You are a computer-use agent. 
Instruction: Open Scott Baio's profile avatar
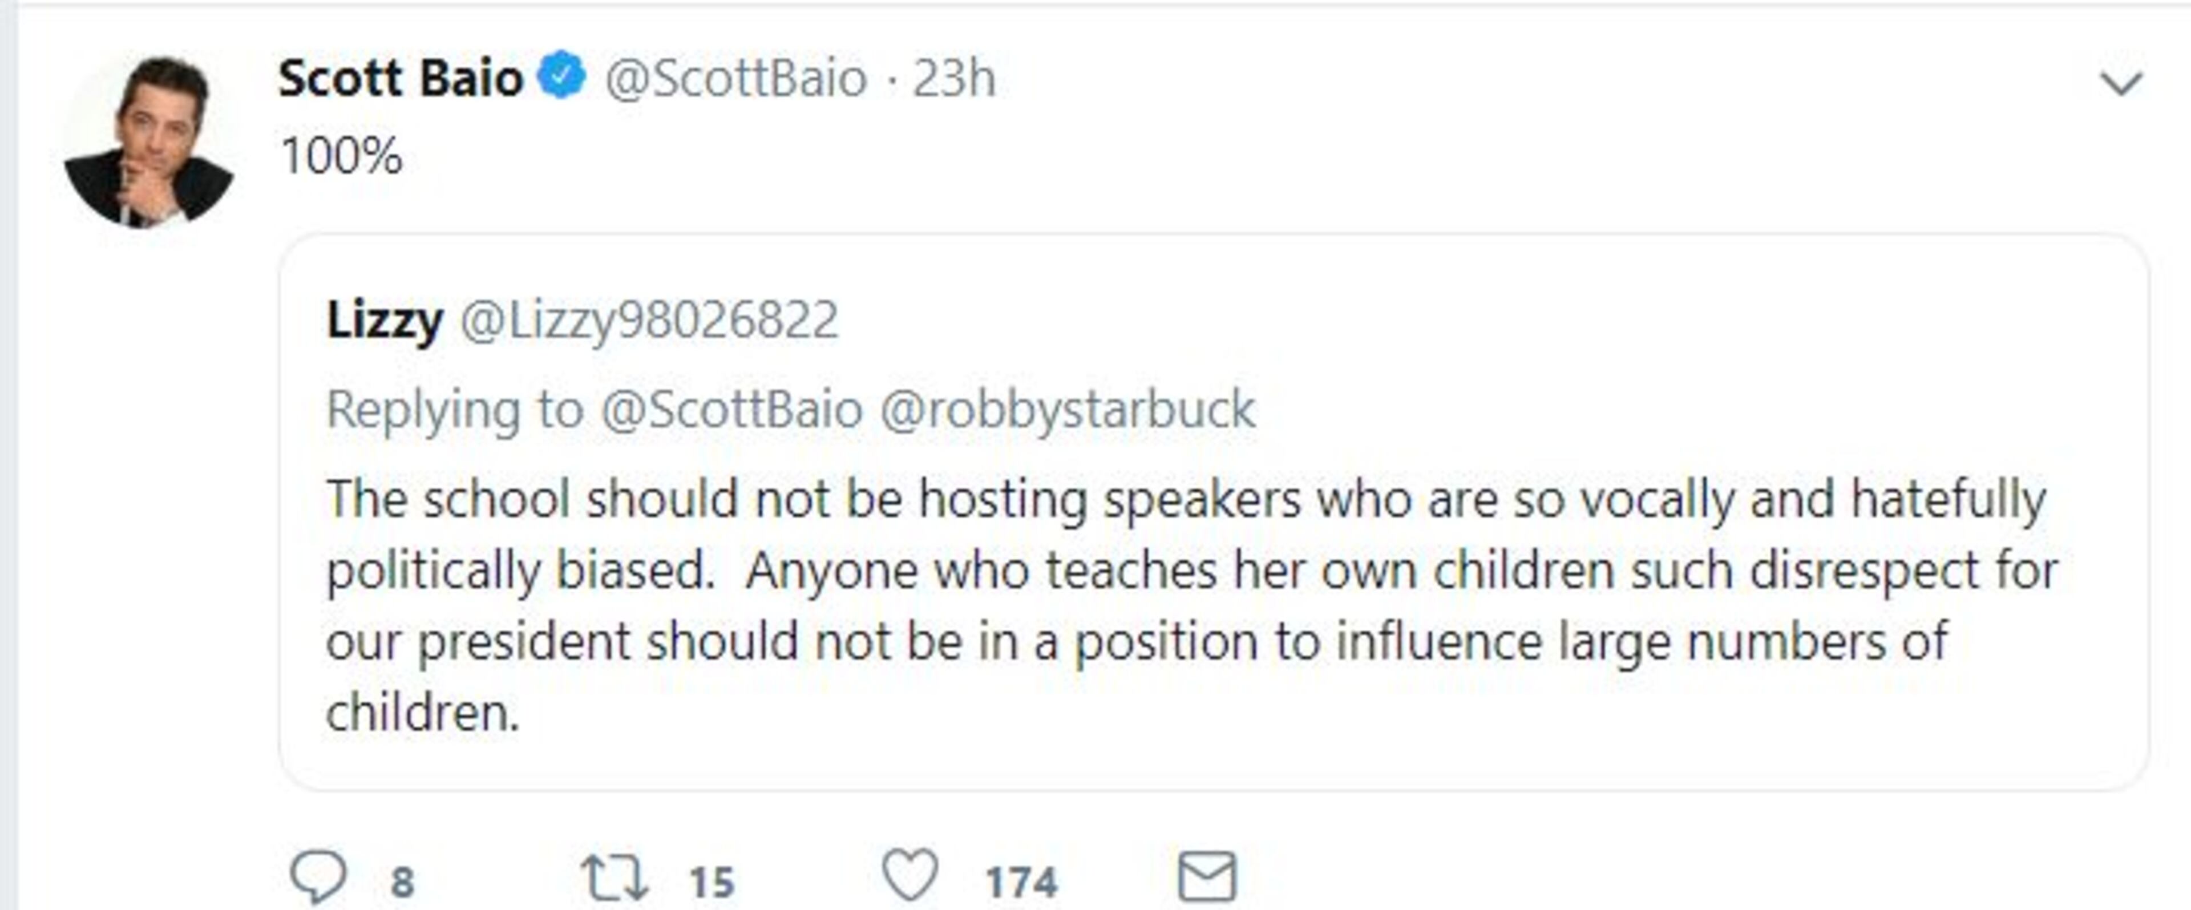coord(149,141)
